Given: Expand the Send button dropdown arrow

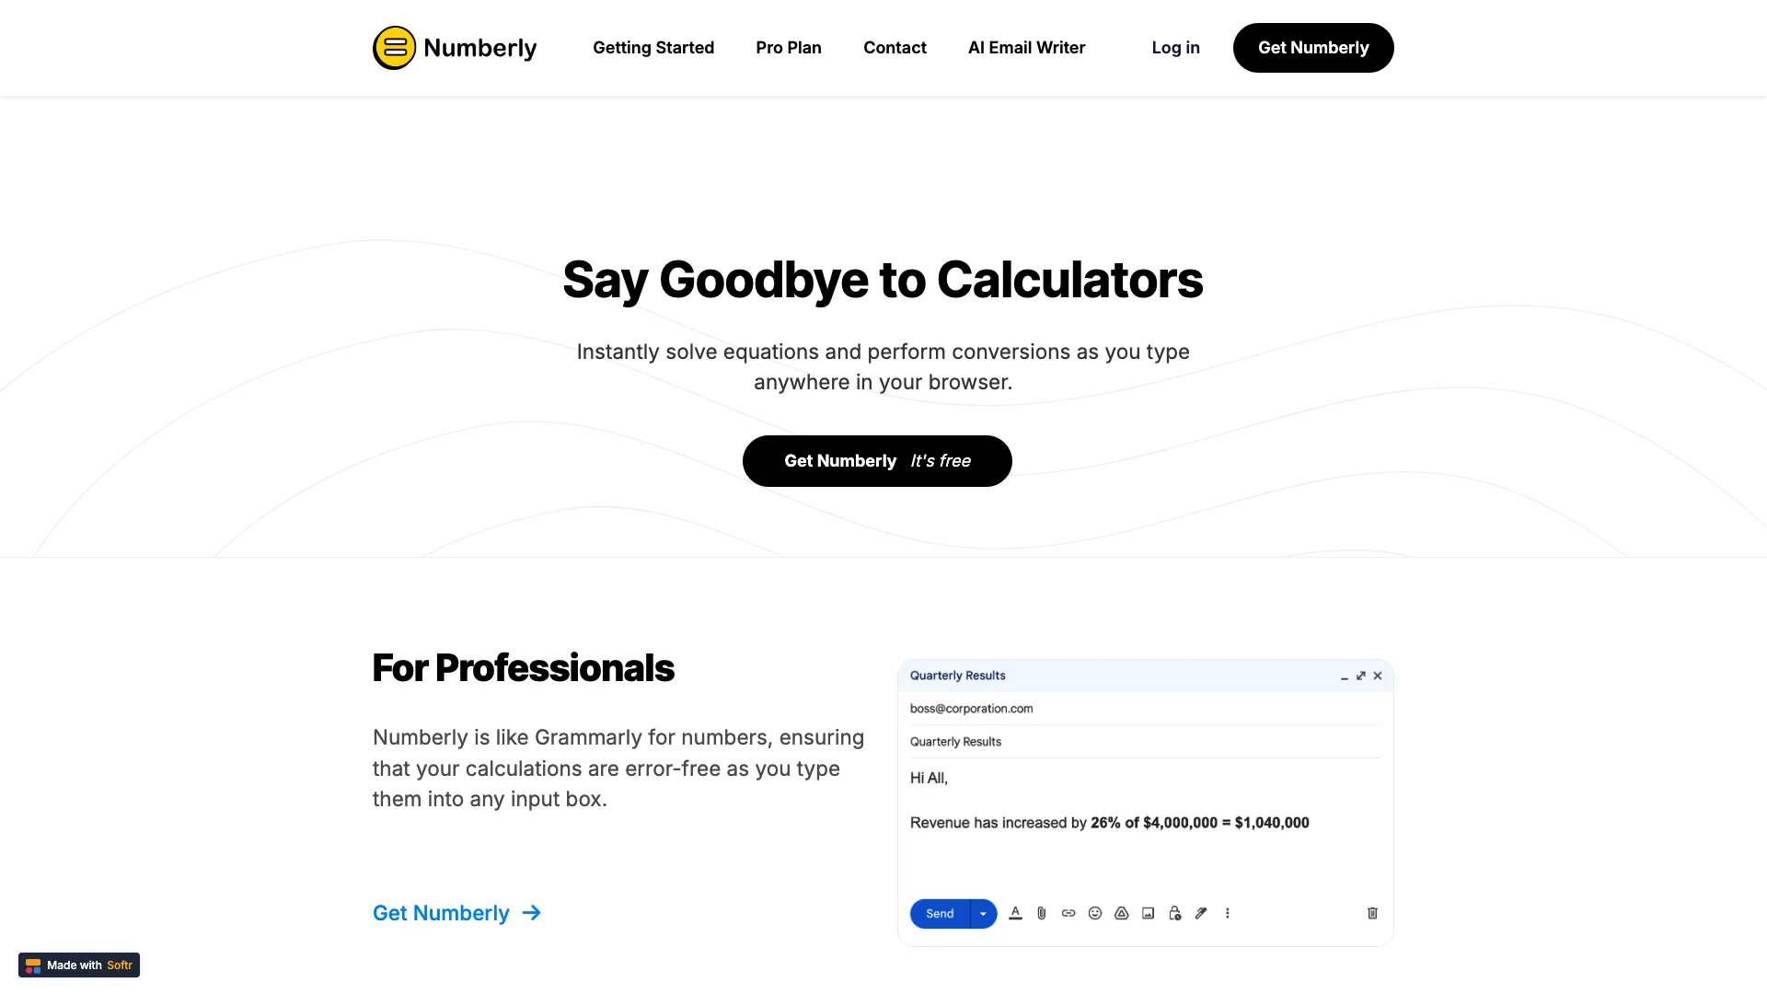Looking at the screenshot, I should [982, 914].
